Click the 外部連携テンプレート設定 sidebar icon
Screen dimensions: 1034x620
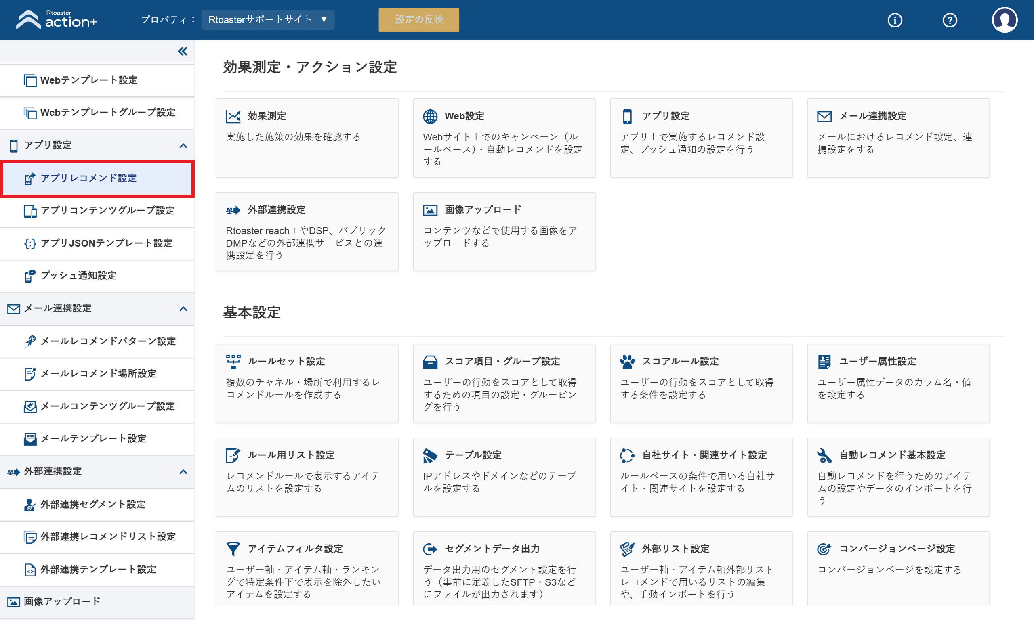[30, 570]
